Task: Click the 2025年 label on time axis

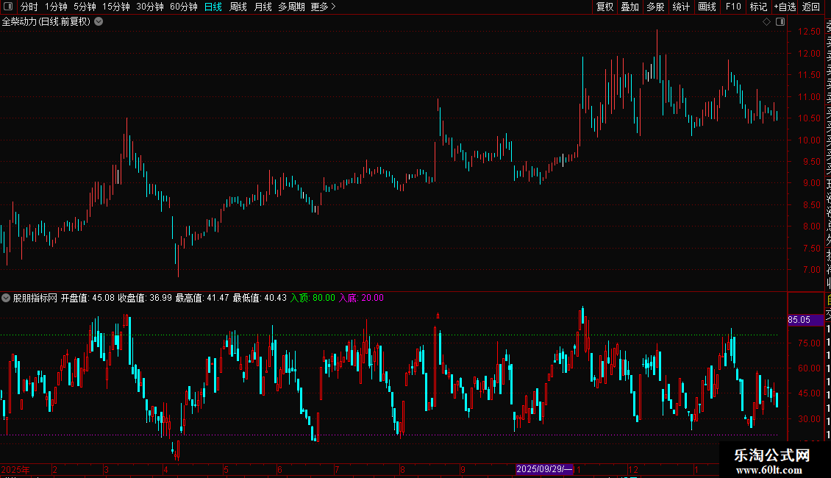Action: tap(15, 469)
